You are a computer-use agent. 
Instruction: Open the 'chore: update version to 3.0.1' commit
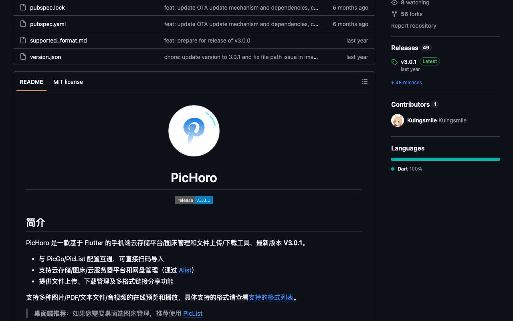(241, 57)
